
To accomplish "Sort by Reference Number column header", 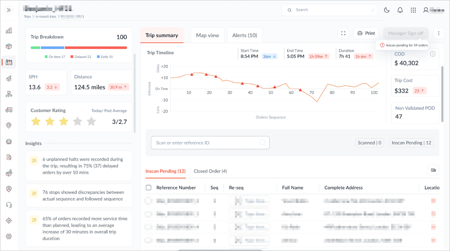I will pyautogui.click(x=176, y=188).
